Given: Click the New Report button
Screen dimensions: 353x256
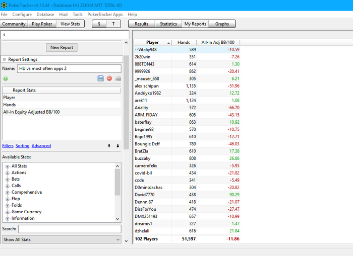Looking at the screenshot, I should point(62,47).
